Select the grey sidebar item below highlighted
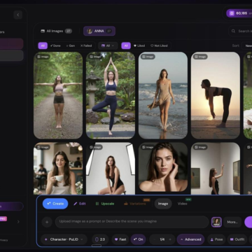Viewport: 252px width, 252px height. pyautogui.click(x=12, y=55)
